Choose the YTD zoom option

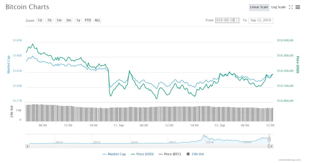pos(88,20)
